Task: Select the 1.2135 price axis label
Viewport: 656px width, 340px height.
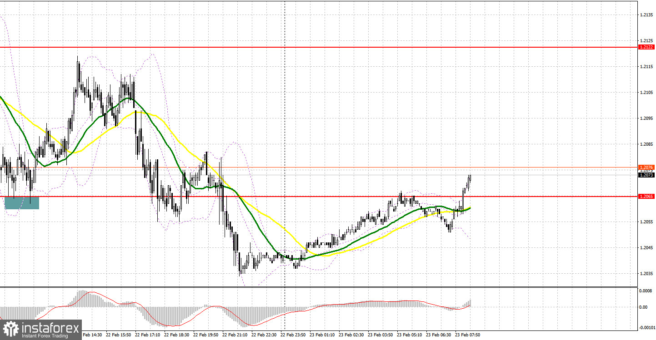Action: point(646,15)
